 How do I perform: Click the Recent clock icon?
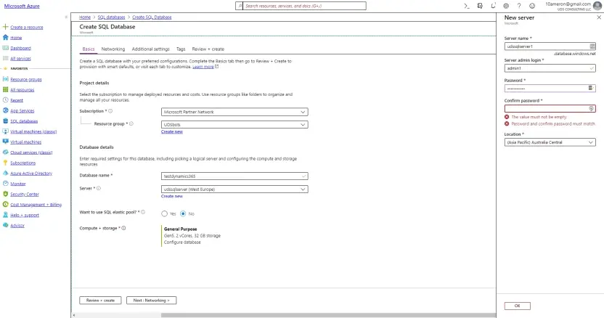pos(5,100)
